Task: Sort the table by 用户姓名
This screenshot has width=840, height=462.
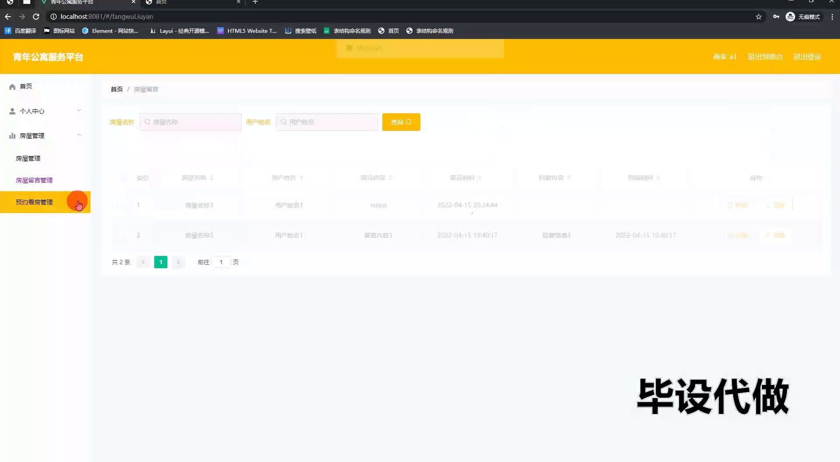Action: pyautogui.click(x=301, y=178)
